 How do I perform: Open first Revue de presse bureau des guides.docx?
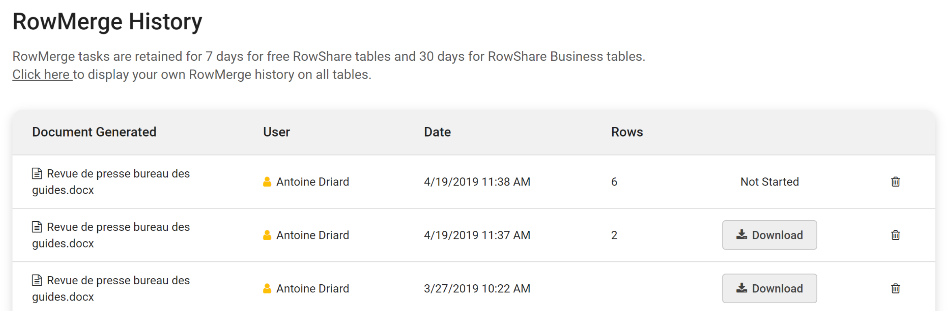(111, 182)
